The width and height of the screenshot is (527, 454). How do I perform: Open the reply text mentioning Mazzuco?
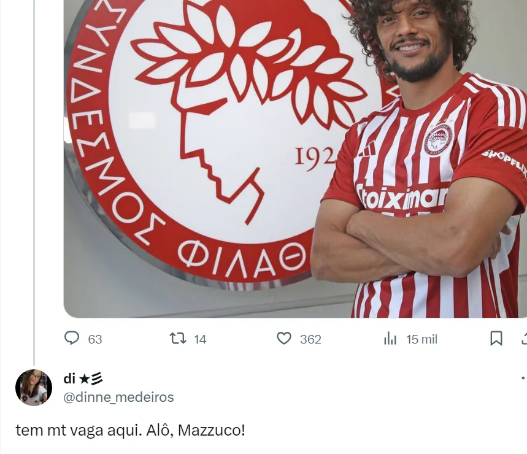pos(131,430)
